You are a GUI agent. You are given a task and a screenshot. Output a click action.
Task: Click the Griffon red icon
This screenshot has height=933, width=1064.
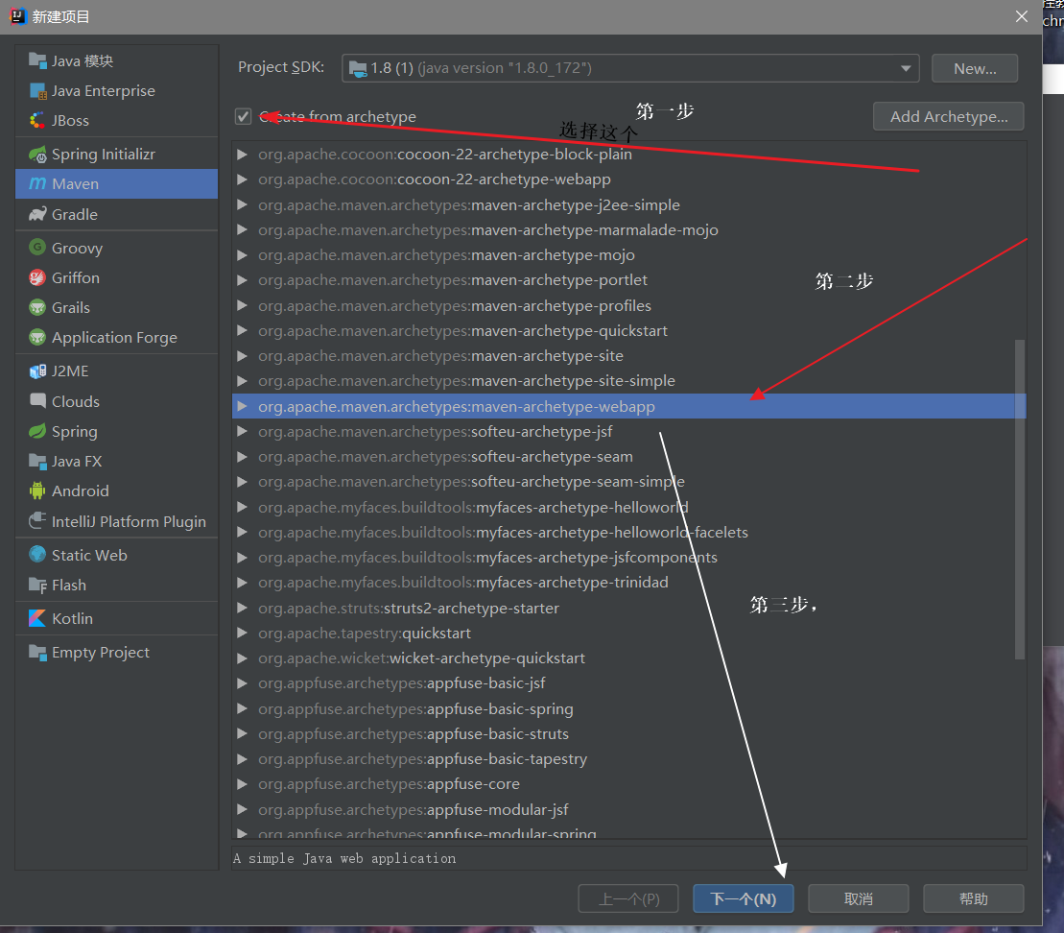[x=37, y=277]
